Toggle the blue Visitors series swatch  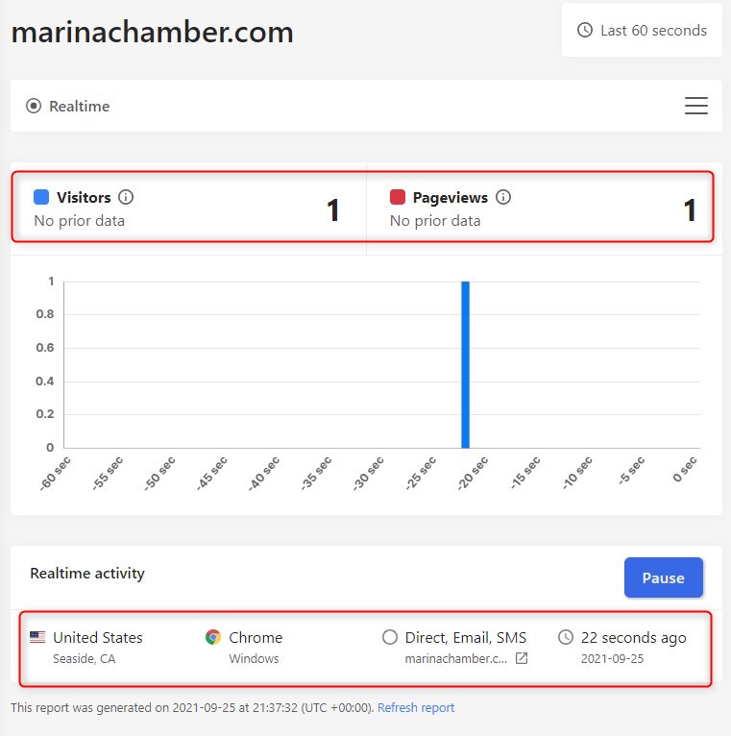click(x=41, y=197)
